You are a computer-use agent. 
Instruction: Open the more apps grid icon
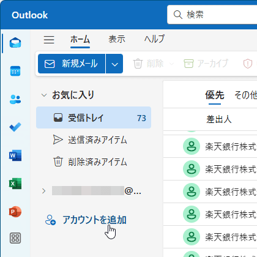[15, 238]
